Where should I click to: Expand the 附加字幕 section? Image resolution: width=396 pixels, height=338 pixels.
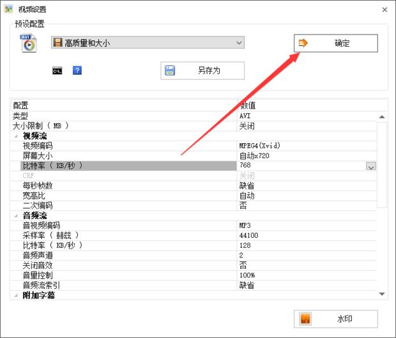pyautogui.click(x=15, y=296)
